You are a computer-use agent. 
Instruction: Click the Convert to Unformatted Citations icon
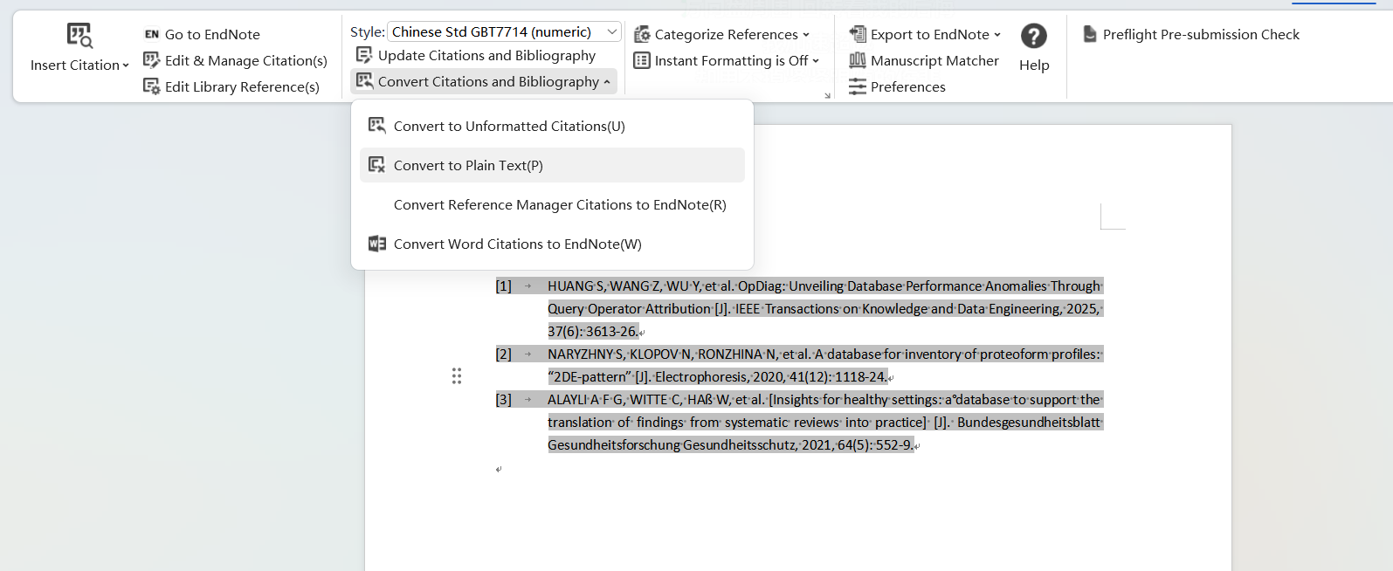pyautogui.click(x=376, y=125)
